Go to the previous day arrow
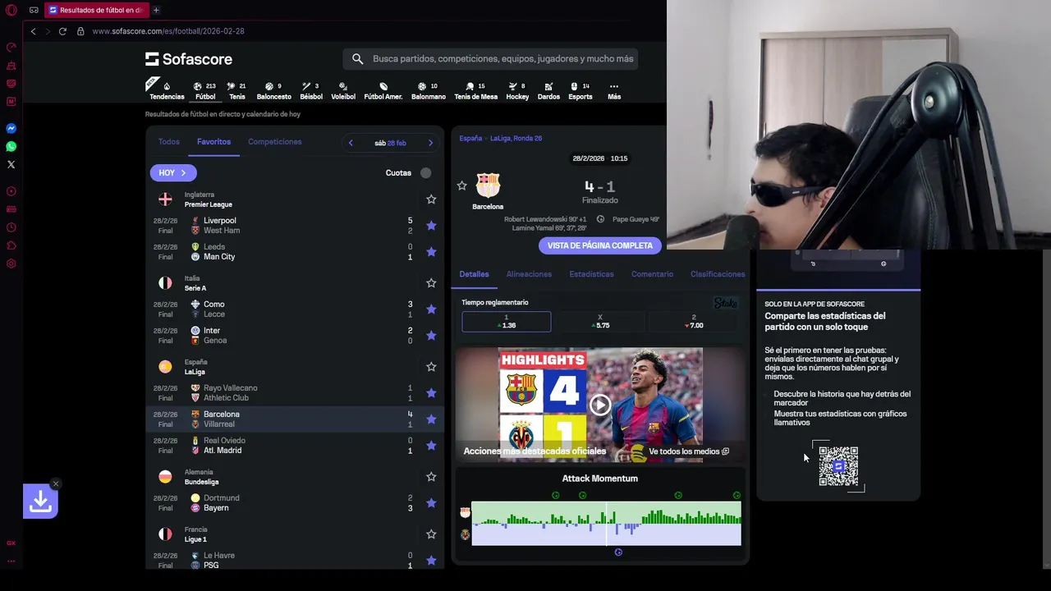The height and width of the screenshot is (591, 1051). 351,143
